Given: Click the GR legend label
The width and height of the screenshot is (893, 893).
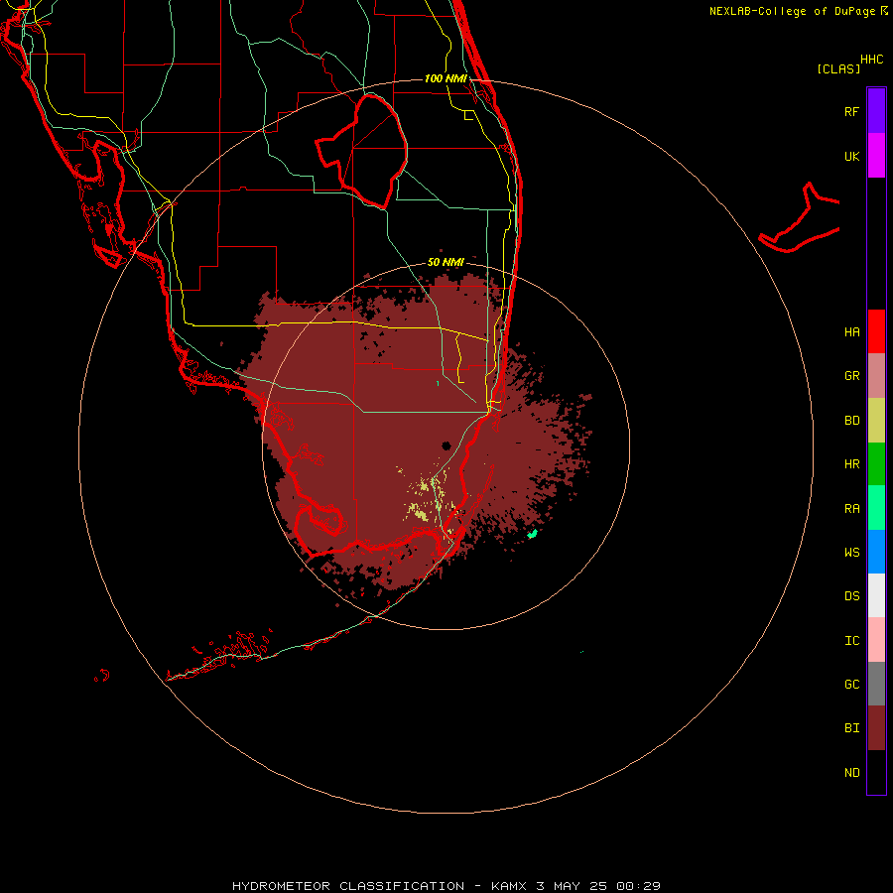Looking at the screenshot, I should tap(851, 376).
